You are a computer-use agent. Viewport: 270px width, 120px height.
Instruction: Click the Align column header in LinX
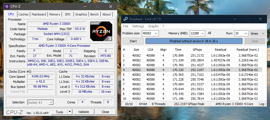coord(163,50)
